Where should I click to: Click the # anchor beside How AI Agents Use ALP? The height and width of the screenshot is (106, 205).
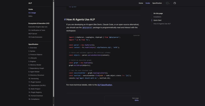tap(65, 19)
